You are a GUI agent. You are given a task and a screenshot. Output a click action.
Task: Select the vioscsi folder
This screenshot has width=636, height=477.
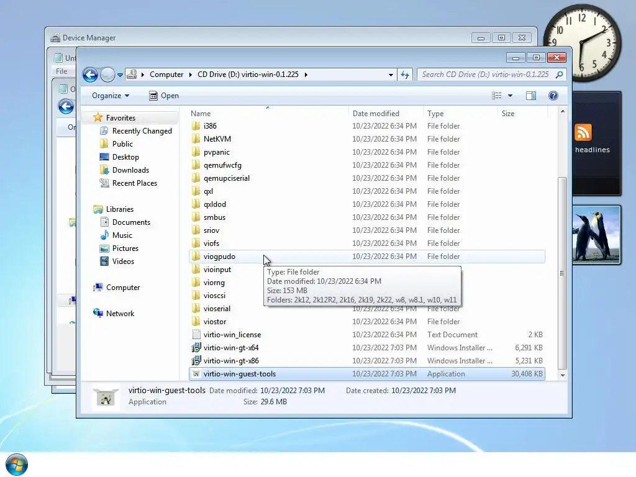coord(214,296)
